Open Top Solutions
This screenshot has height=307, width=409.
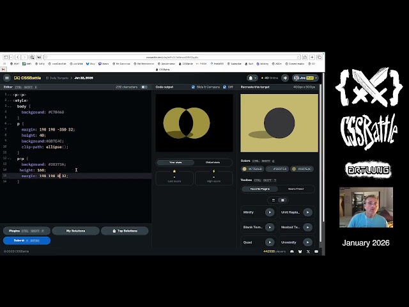125,231
